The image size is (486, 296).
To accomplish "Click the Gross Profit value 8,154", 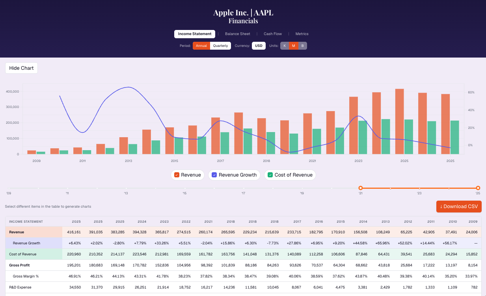I will [x=473, y=265].
